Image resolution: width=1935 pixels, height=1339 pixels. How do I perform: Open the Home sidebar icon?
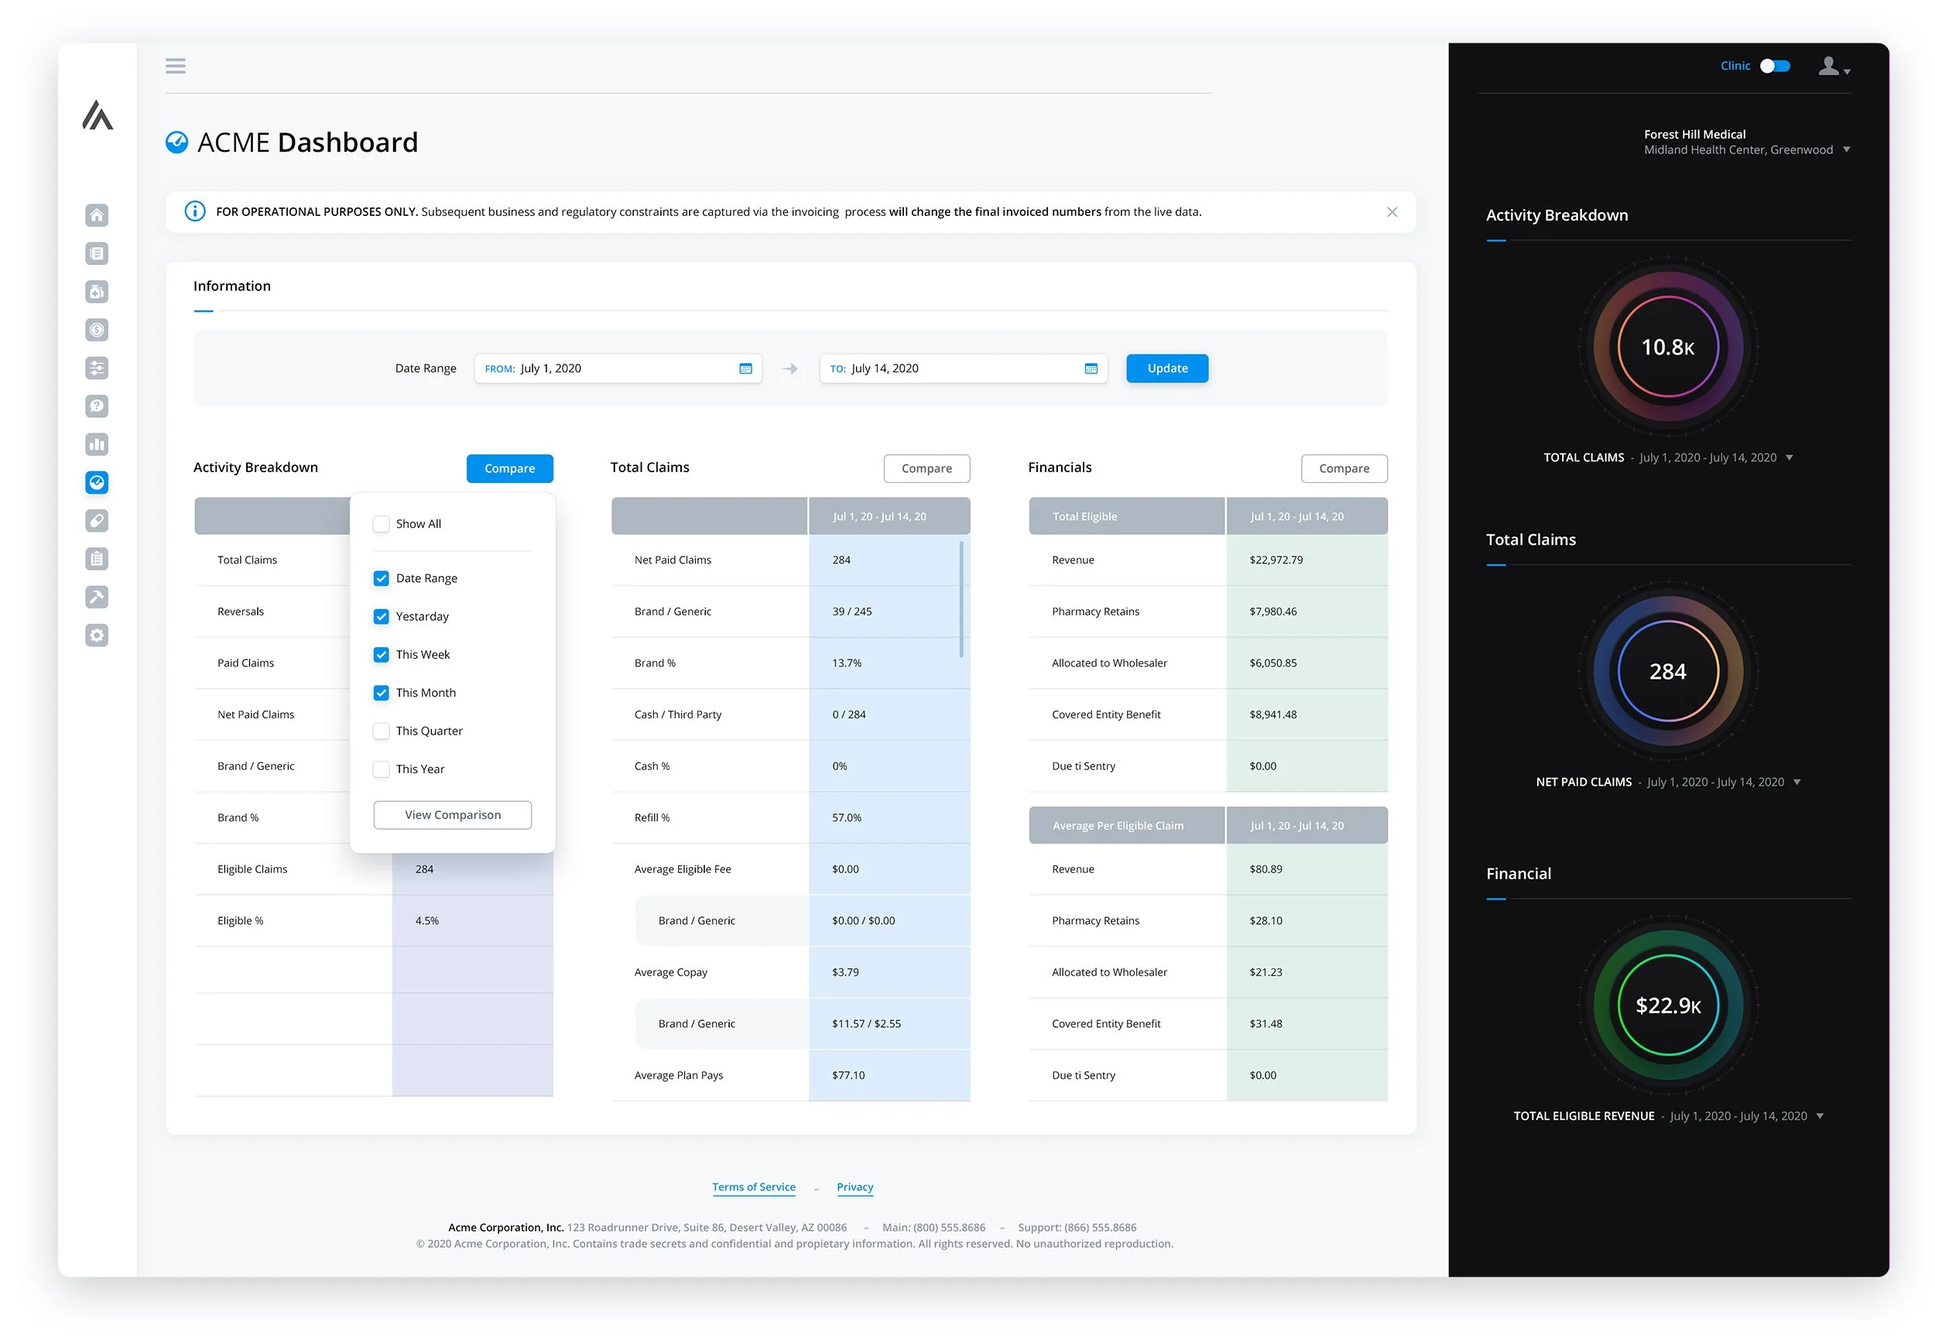tap(97, 216)
